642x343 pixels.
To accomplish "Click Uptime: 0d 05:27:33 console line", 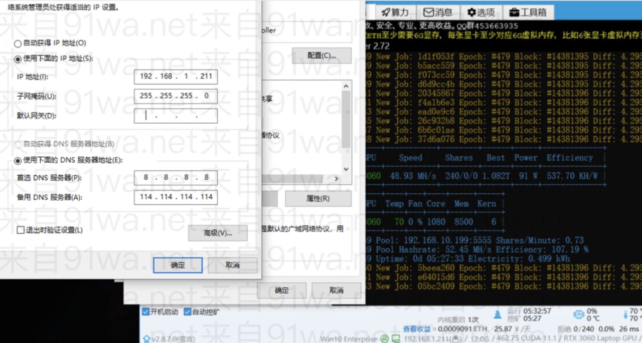I will 468,259.
